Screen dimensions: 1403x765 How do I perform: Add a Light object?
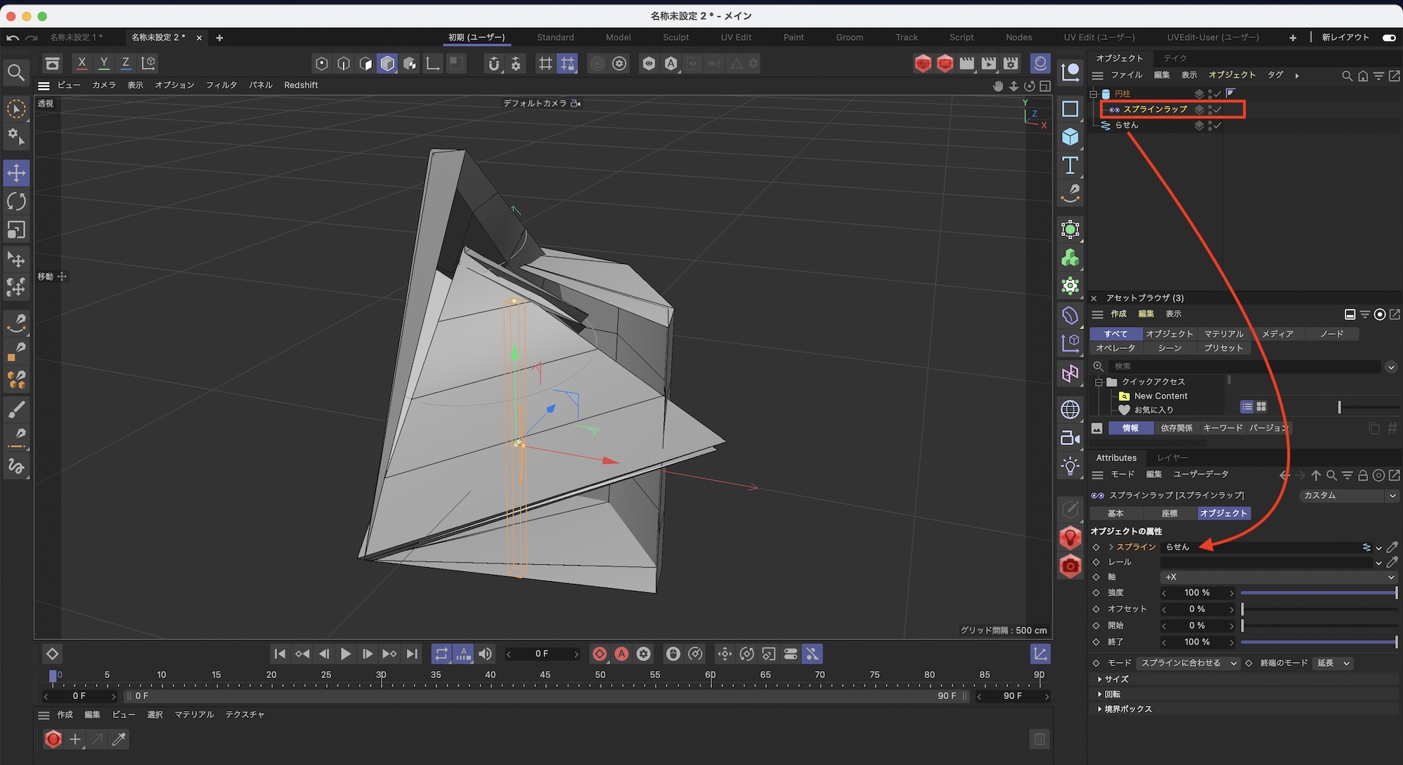point(1070,466)
